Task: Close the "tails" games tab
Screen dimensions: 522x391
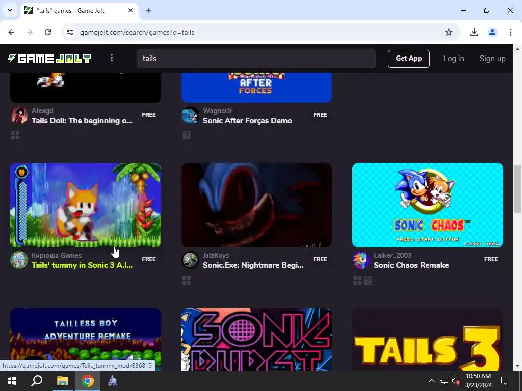Action: pos(130,10)
